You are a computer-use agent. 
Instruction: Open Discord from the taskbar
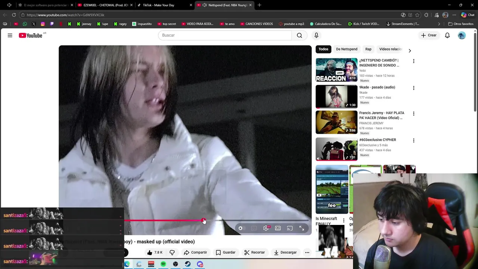point(200,264)
